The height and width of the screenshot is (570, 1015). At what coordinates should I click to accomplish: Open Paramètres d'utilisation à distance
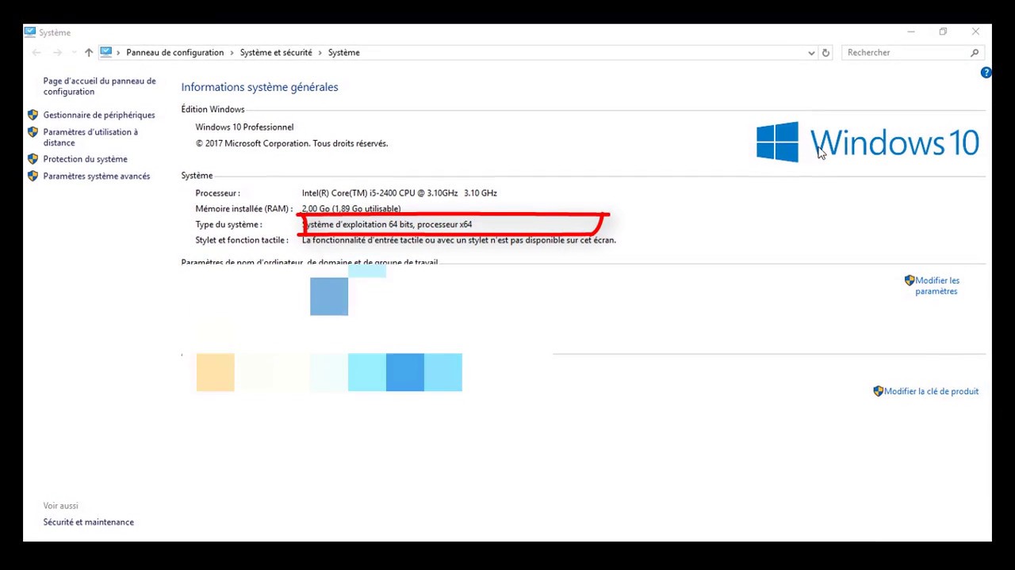[x=90, y=137]
